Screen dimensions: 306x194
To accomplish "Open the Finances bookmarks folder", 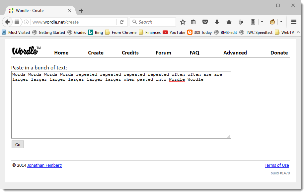I will pos(150,33).
